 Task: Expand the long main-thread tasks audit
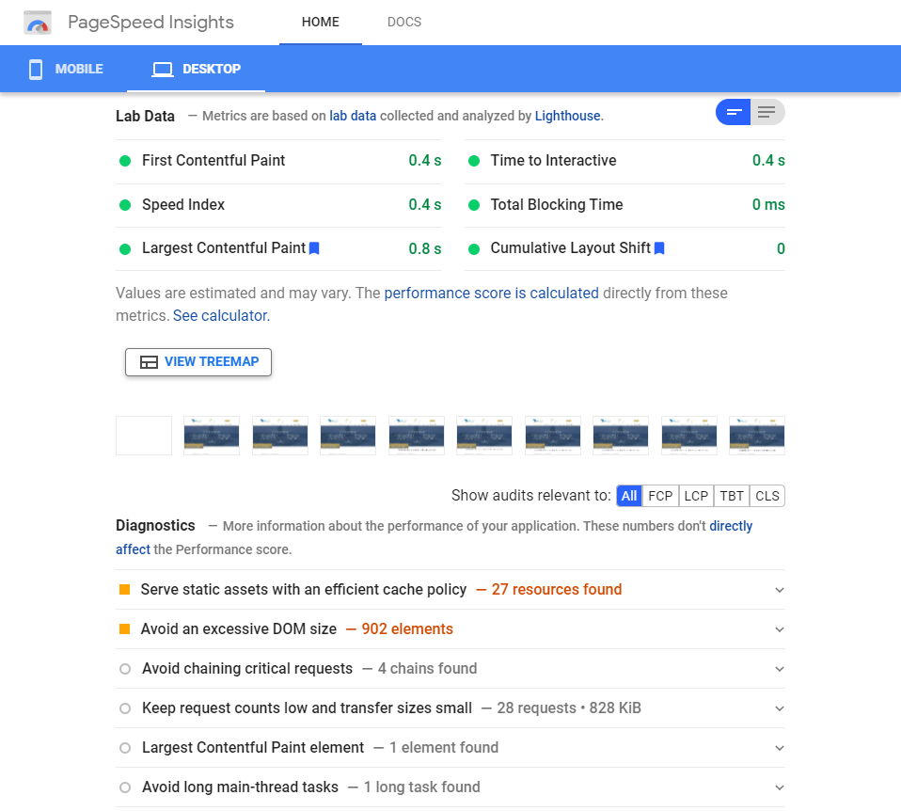779,788
